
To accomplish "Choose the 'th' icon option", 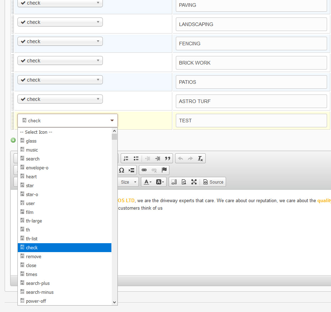I will pyautogui.click(x=64, y=230).
